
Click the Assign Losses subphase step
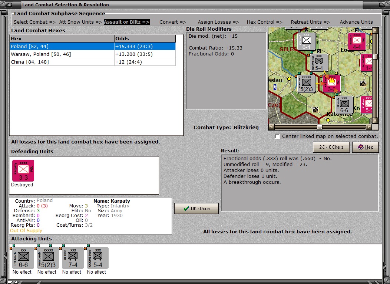218,22
